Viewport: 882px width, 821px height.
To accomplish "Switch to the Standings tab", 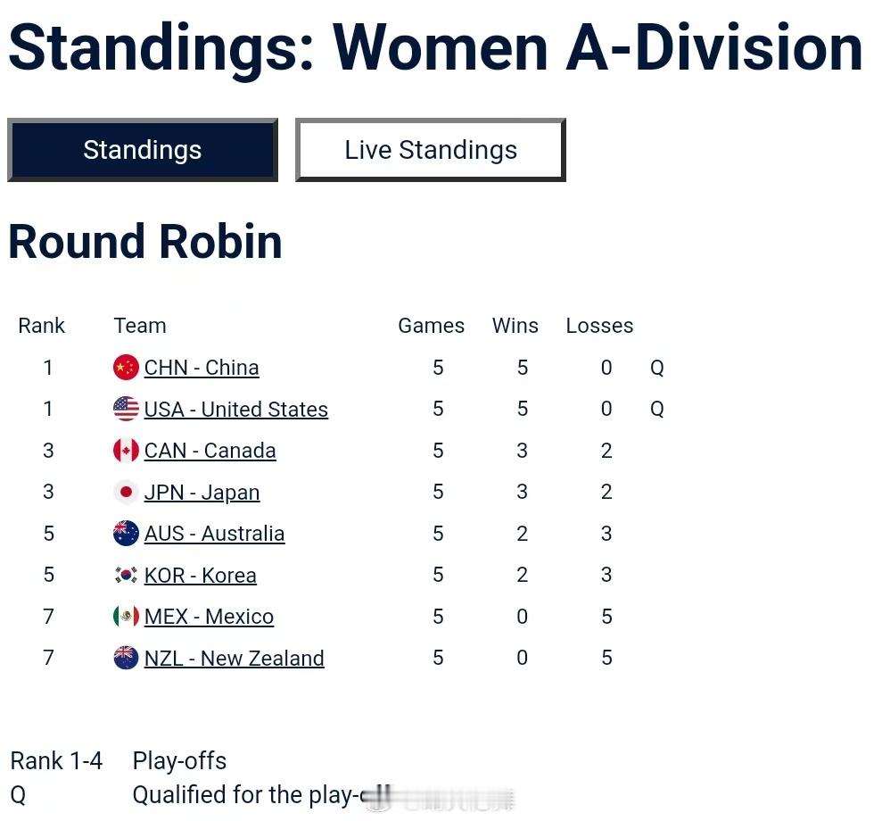I will (143, 150).
